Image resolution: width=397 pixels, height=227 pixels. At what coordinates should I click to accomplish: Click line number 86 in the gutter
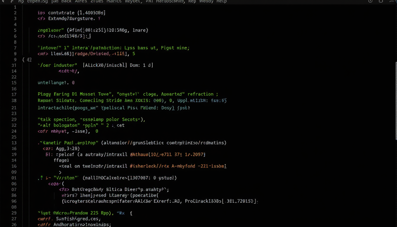[14, 195]
